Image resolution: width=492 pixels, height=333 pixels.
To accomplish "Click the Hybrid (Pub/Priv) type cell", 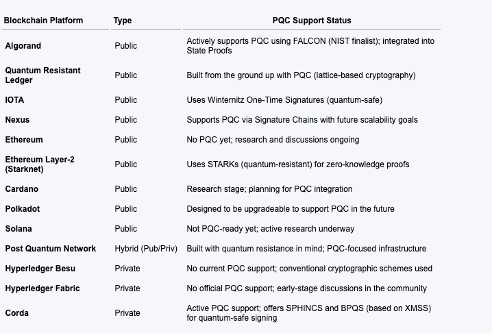I will [146, 249].
